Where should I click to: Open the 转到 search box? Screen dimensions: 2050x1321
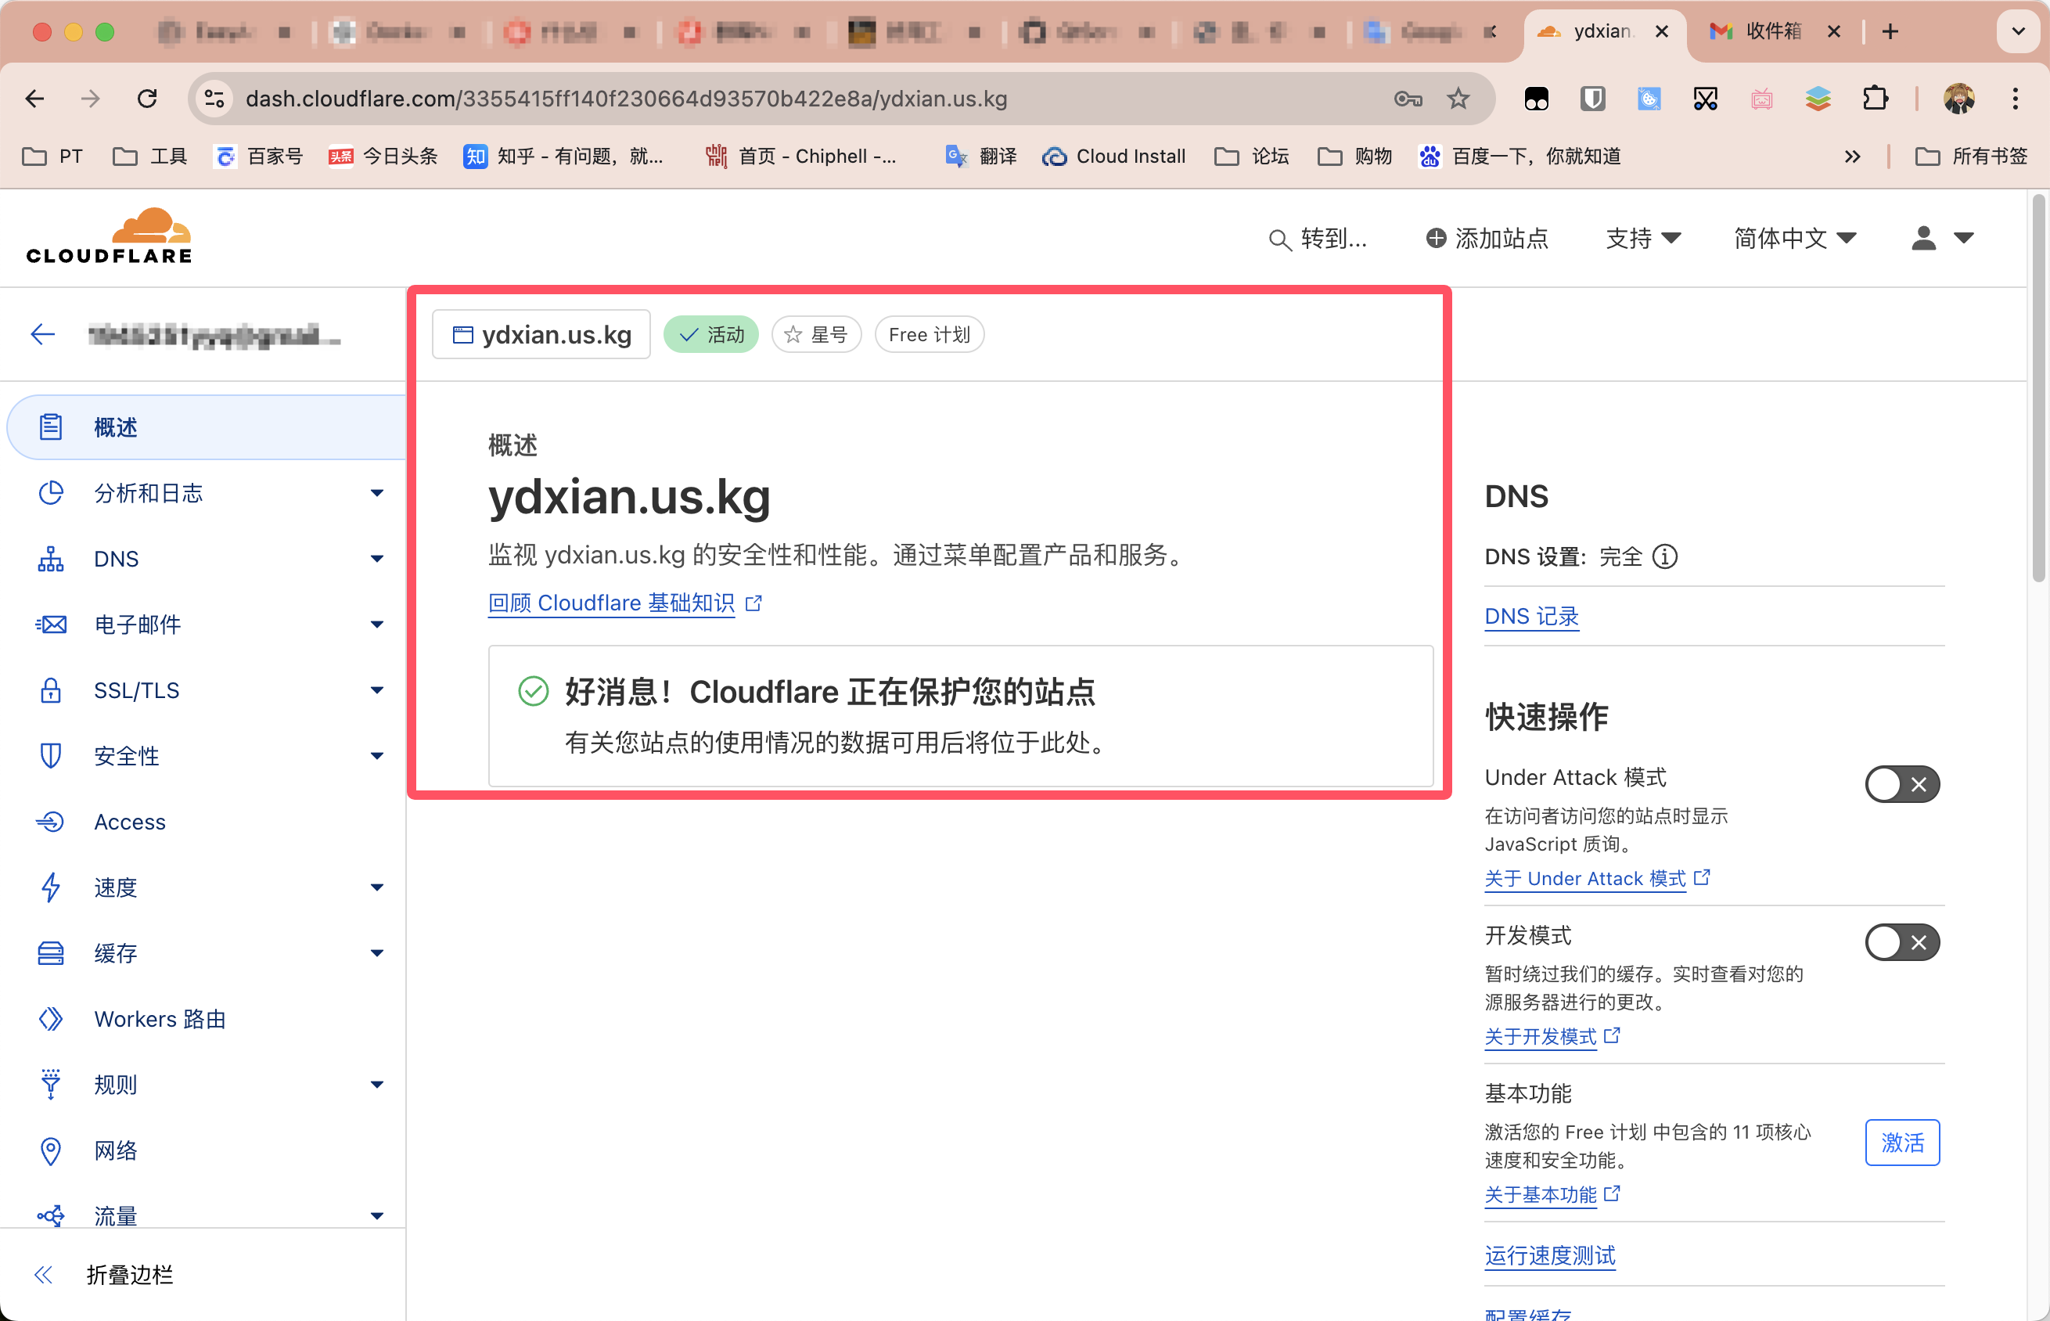[x=1318, y=239]
